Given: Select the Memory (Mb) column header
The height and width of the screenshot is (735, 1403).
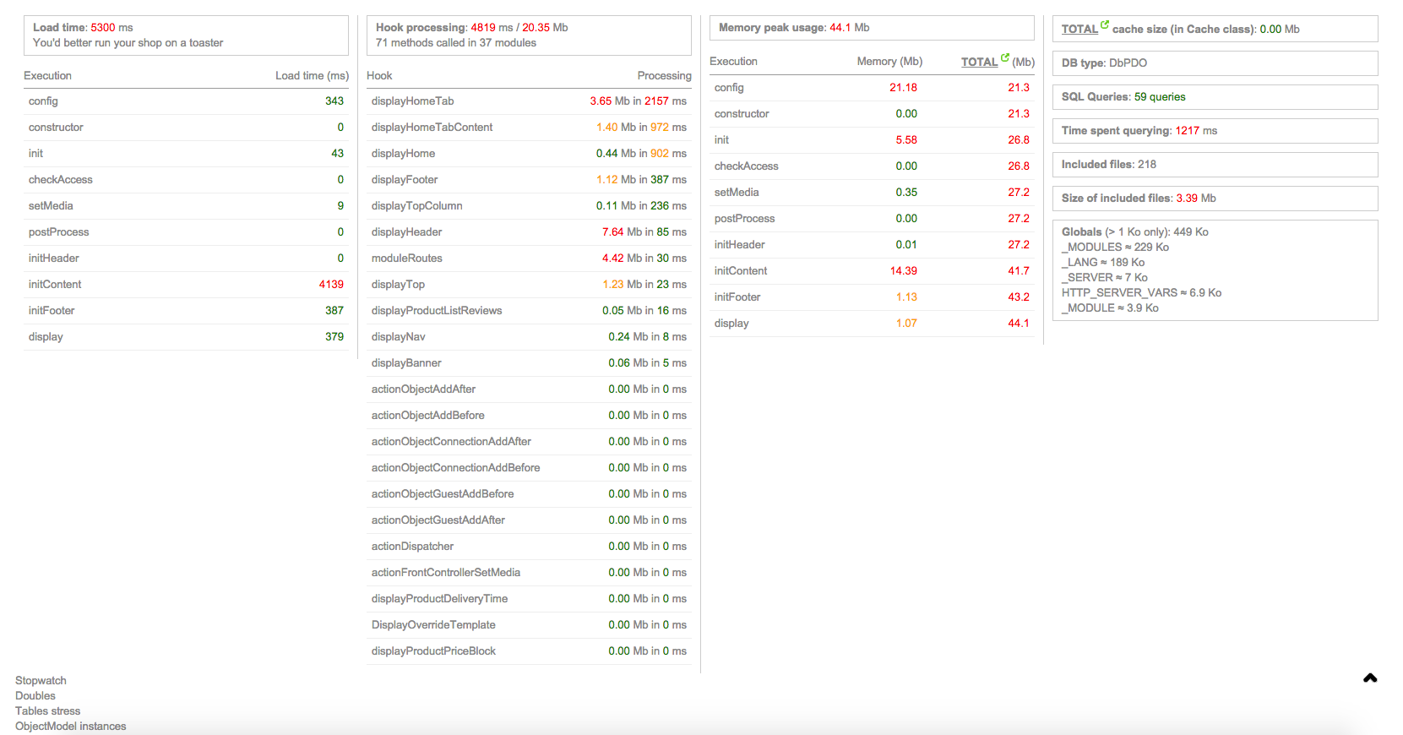Looking at the screenshot, I should (889, 62).
